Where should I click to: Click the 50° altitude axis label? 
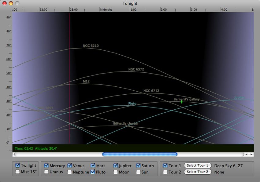tap(9, 73)
